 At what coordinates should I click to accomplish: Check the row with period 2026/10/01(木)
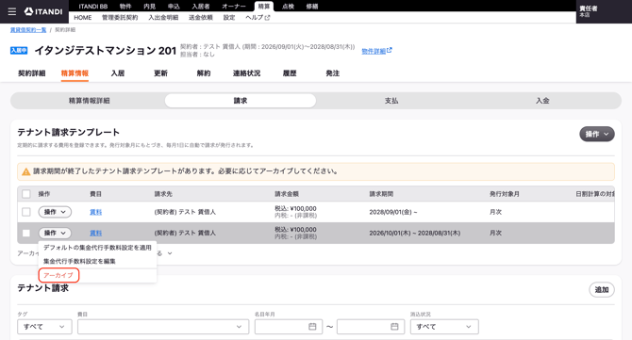click(26, 233)
